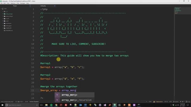
Task: Click the Windows taskbar search box
Action: tap(22, 105)
